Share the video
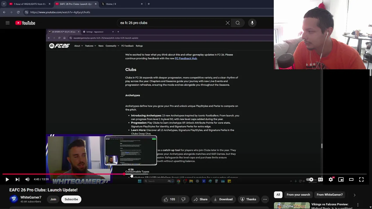Viewport: 372px width, 209px height. coord(201,199)
